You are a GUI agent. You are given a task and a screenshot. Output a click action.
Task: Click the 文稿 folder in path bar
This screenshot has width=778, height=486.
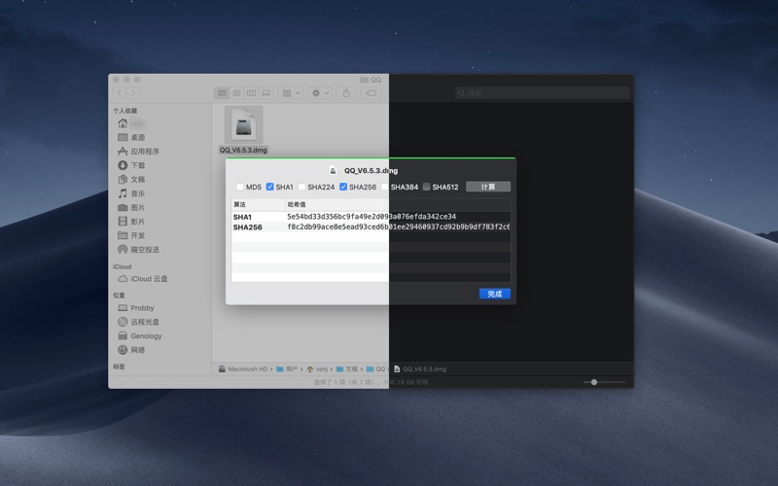click(x=346, y=369)
